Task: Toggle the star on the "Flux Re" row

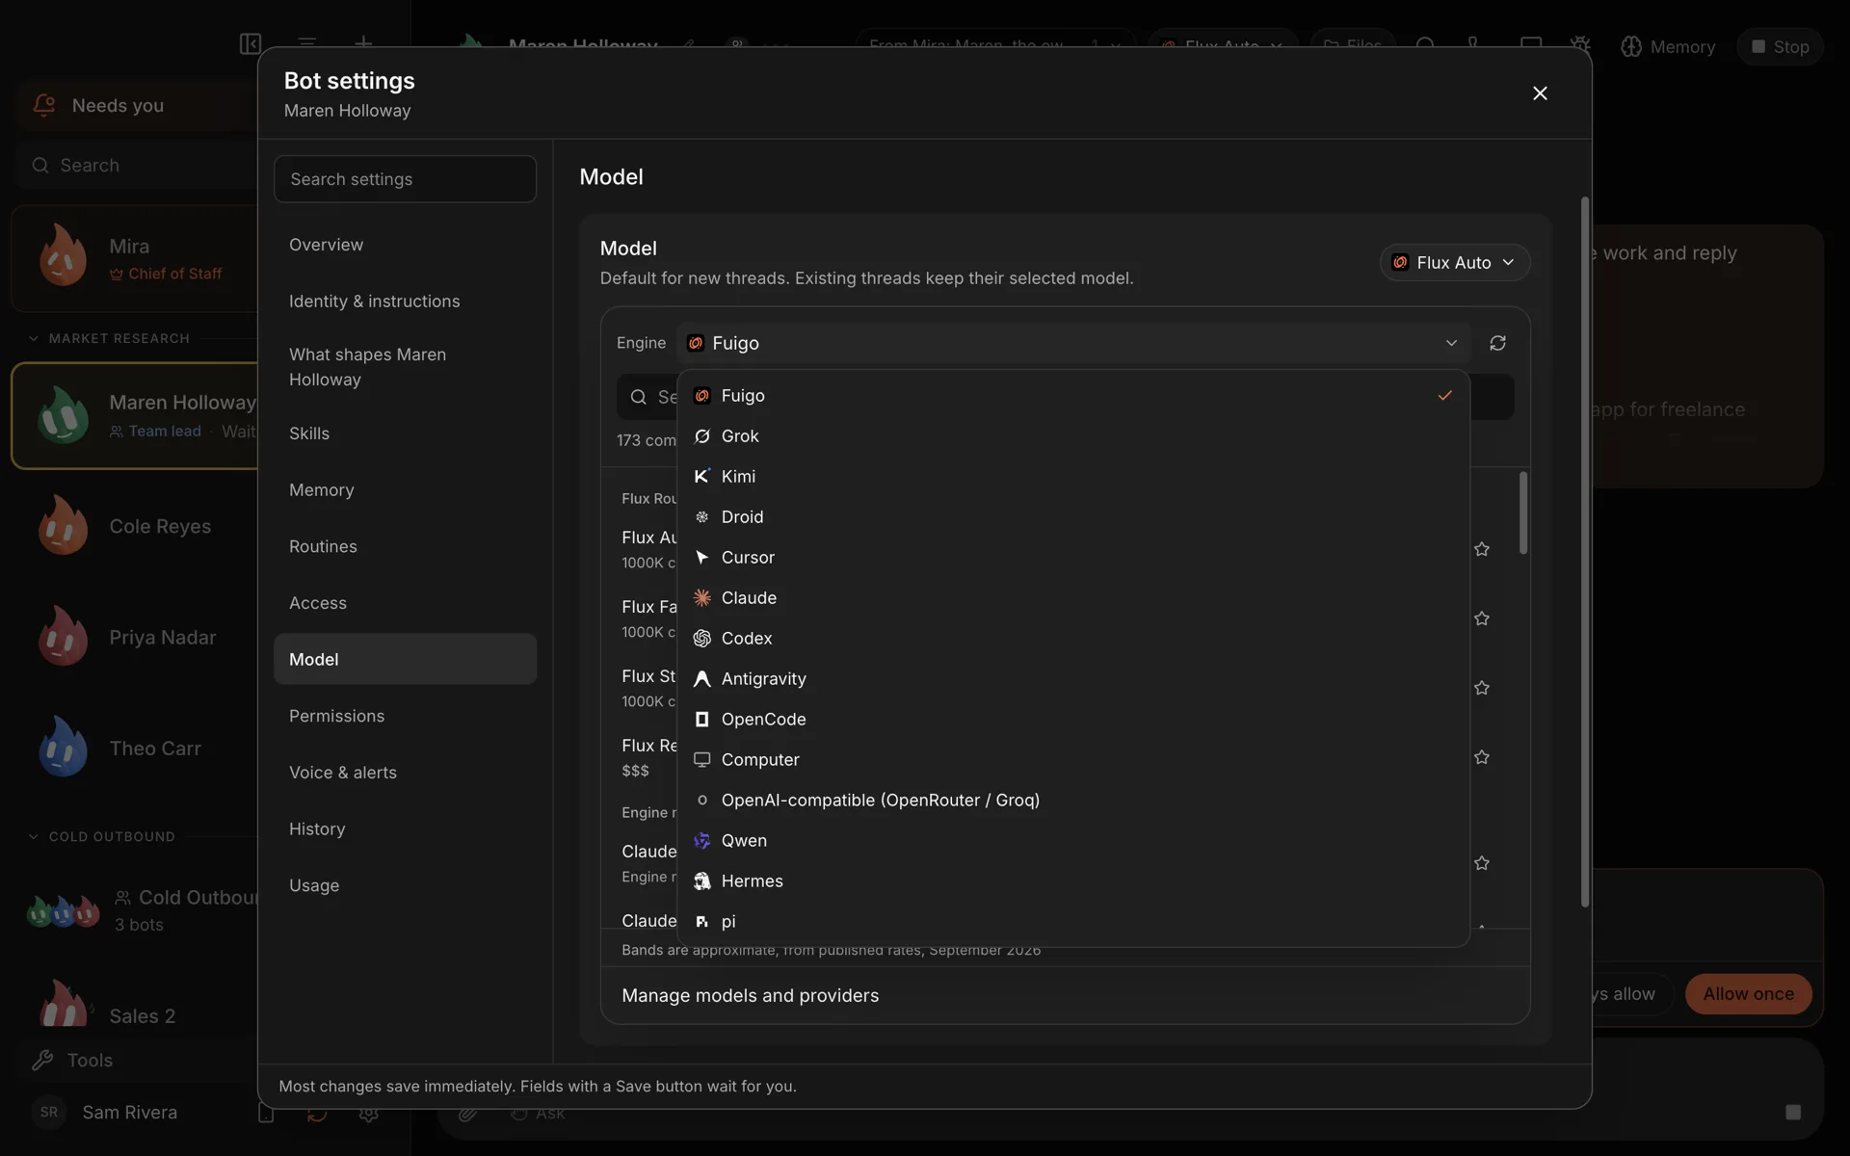Action: click(x=1482, y=757)
